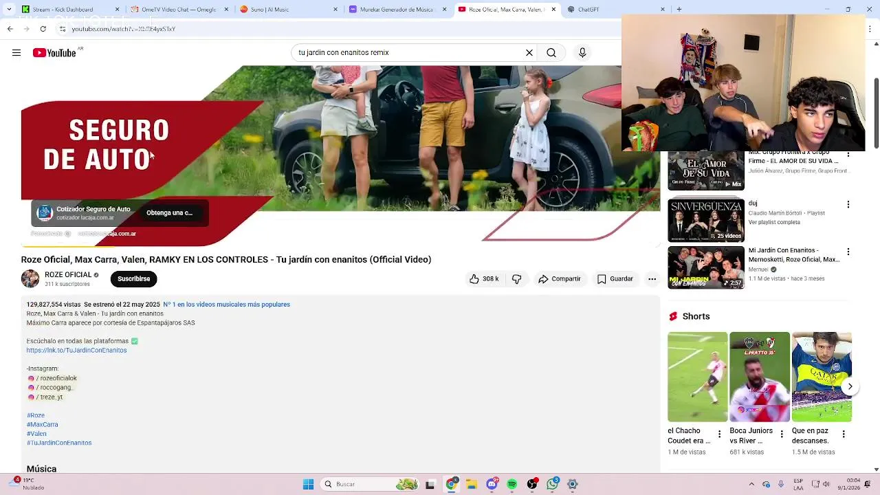Clear the search text with the X

coord(529,53)
